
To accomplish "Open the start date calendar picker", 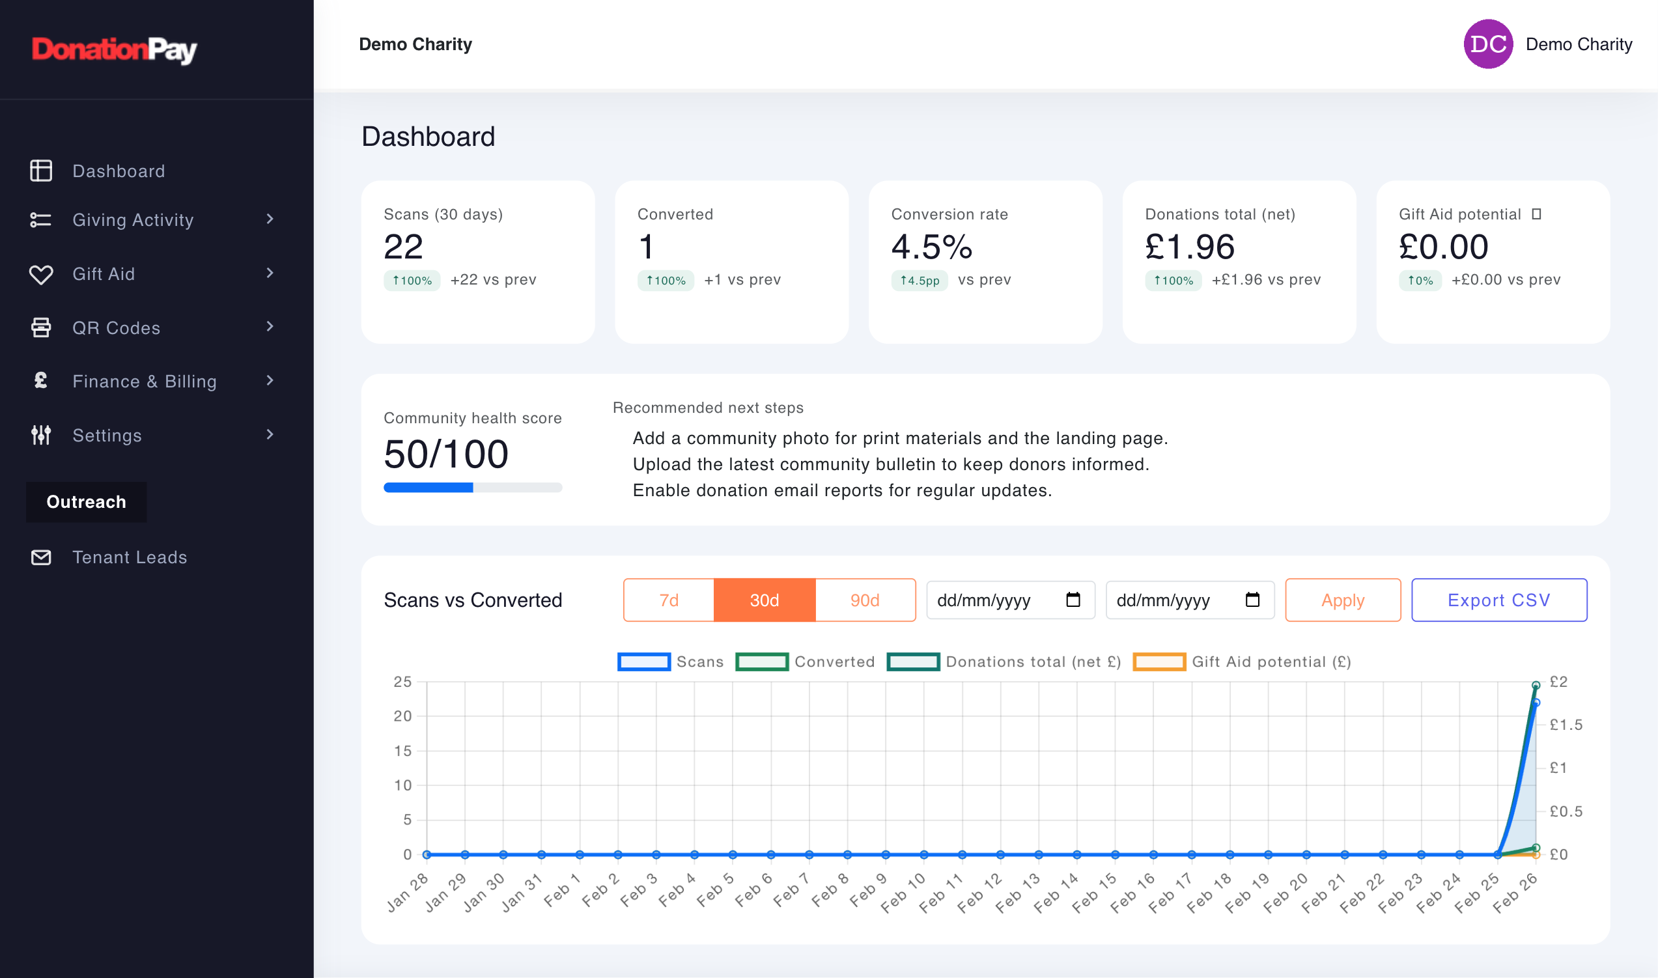I will pyautogui.click(x=1074, y=600).
